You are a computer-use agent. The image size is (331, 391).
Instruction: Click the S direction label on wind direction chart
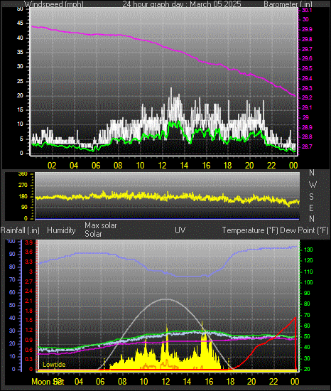[311, 197]
